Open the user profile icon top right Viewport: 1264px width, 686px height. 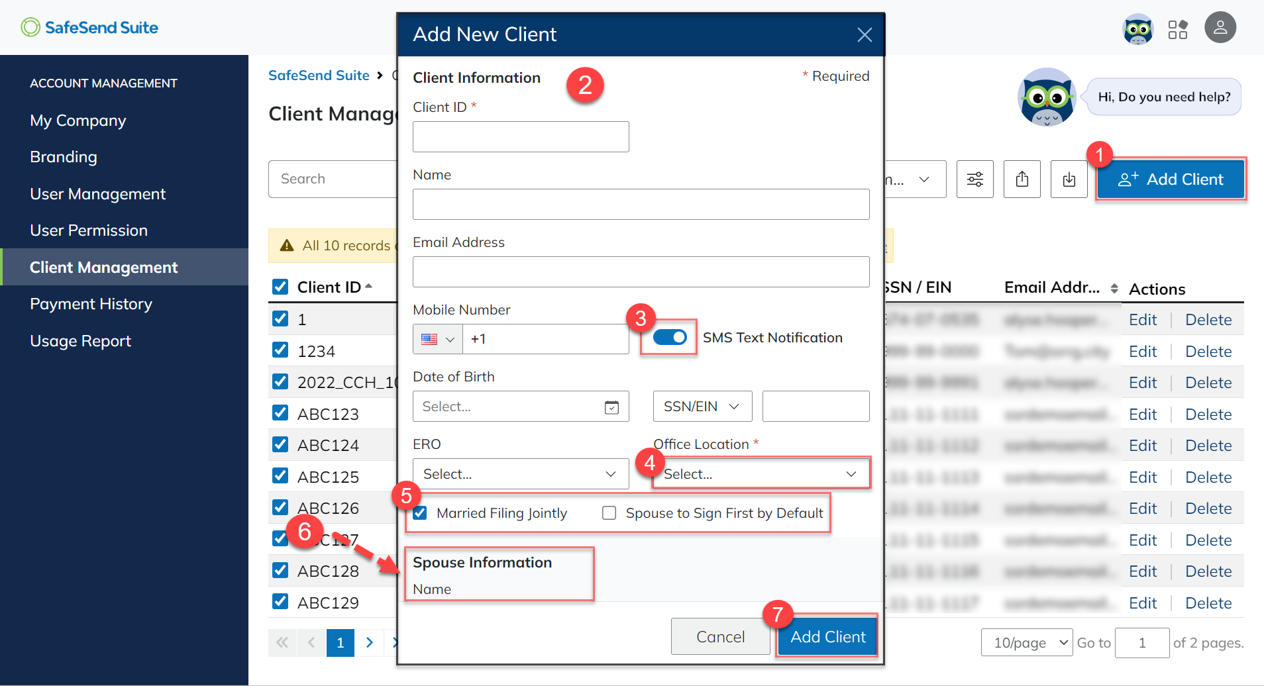coord(1221,27)
